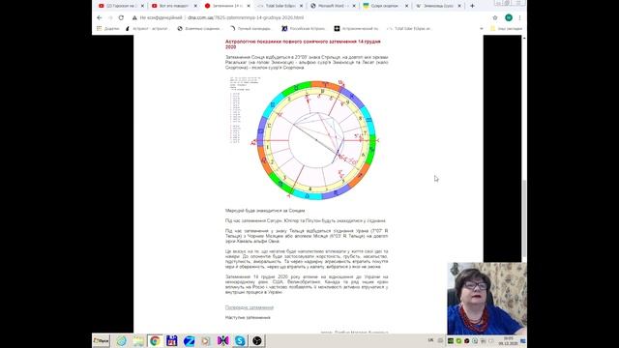Close the first YouTube tab

coord(142,6)
